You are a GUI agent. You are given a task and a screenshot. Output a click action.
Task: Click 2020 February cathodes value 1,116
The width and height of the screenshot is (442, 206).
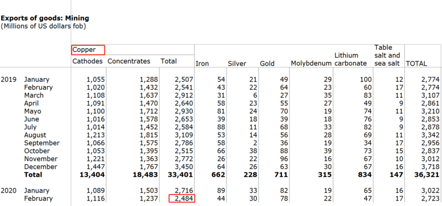96,199
